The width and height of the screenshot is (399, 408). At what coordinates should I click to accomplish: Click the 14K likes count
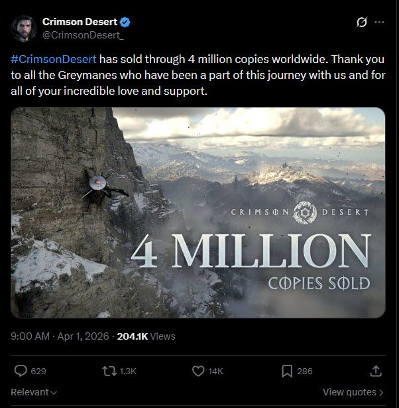pyautogui.click(x=215, y=372)
